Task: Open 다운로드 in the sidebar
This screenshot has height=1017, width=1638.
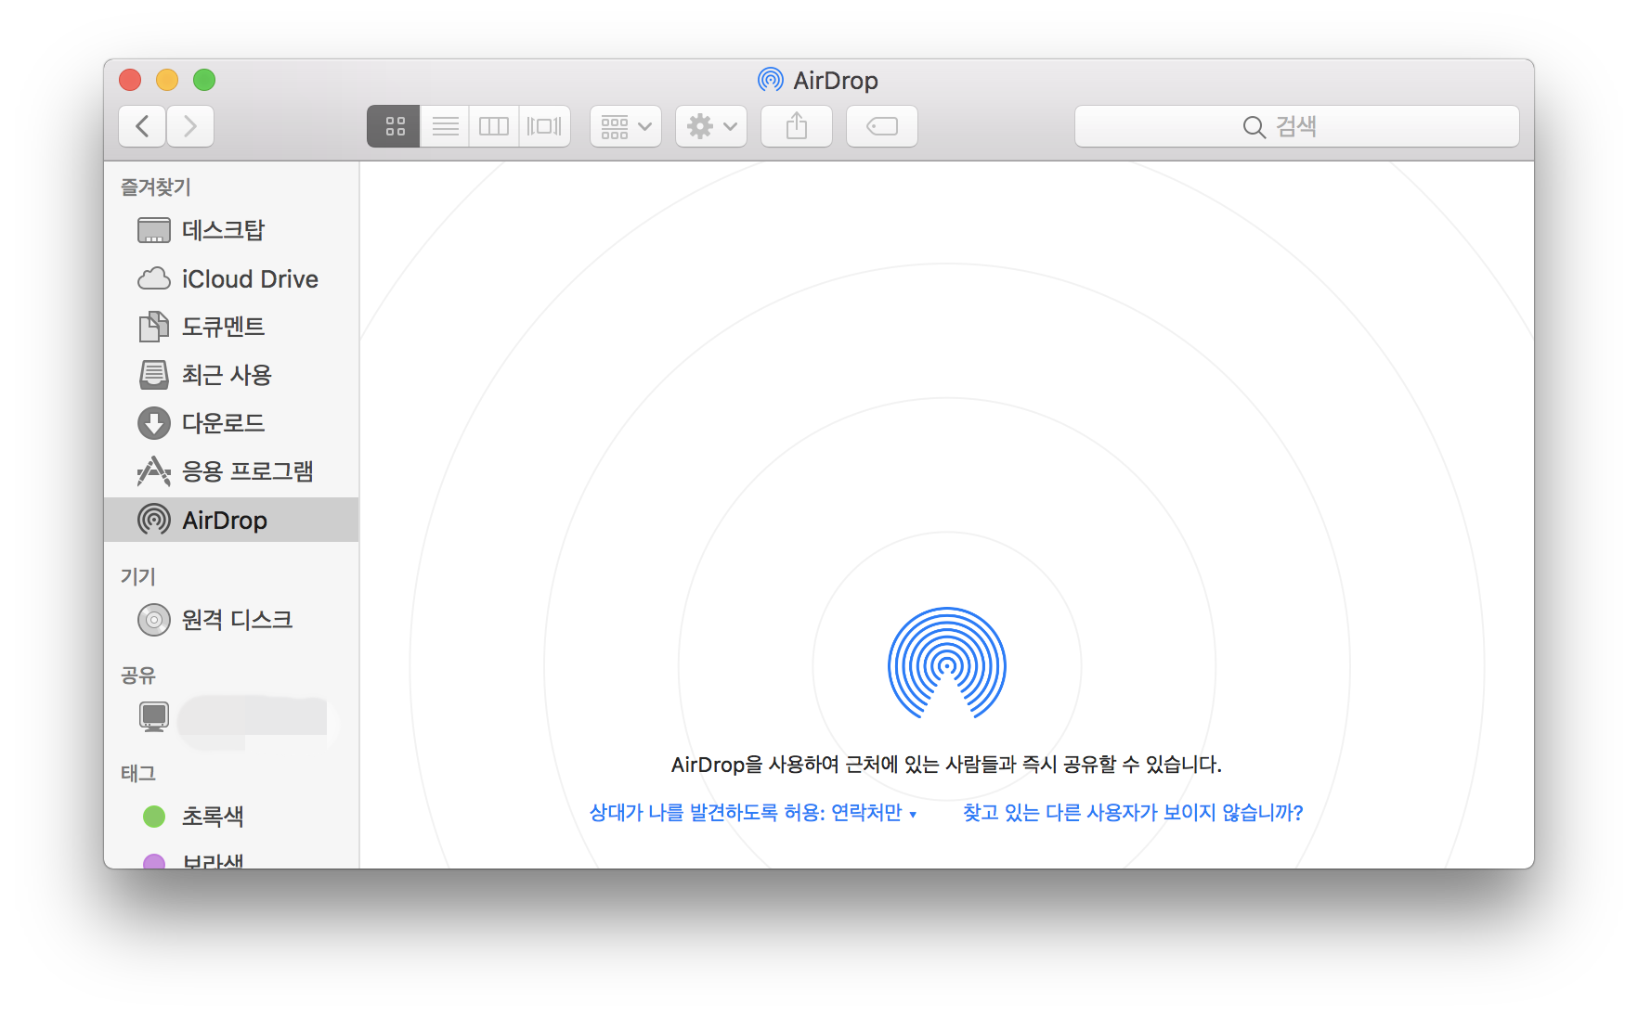Action: (231, 423)
